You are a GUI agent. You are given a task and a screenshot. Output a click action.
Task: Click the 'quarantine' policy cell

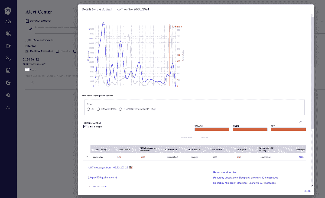click(98, 157)
